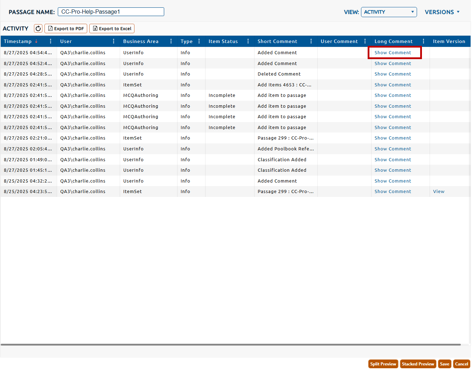Show comment for the Deleted Comment row
Viewport: 472px width, 370px height.
pyautogui.click(x=393, y=74)
